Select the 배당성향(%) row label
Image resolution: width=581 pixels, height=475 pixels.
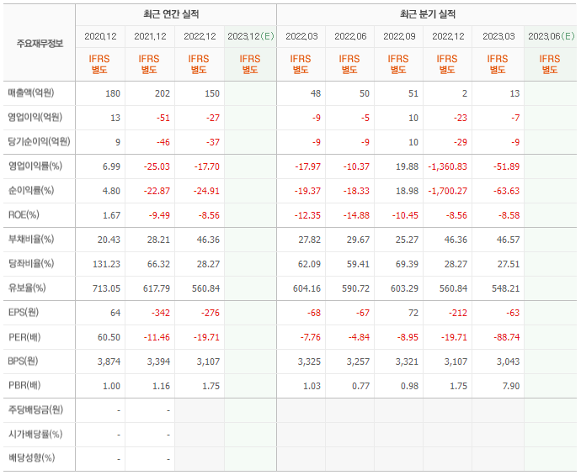click(x=31, y=458)
